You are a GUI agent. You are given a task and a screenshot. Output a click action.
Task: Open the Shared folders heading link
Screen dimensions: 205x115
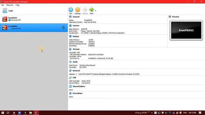coord(79,87)
